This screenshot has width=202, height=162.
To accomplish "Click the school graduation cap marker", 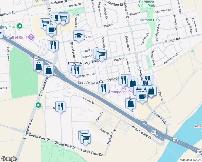I will 79,36.
